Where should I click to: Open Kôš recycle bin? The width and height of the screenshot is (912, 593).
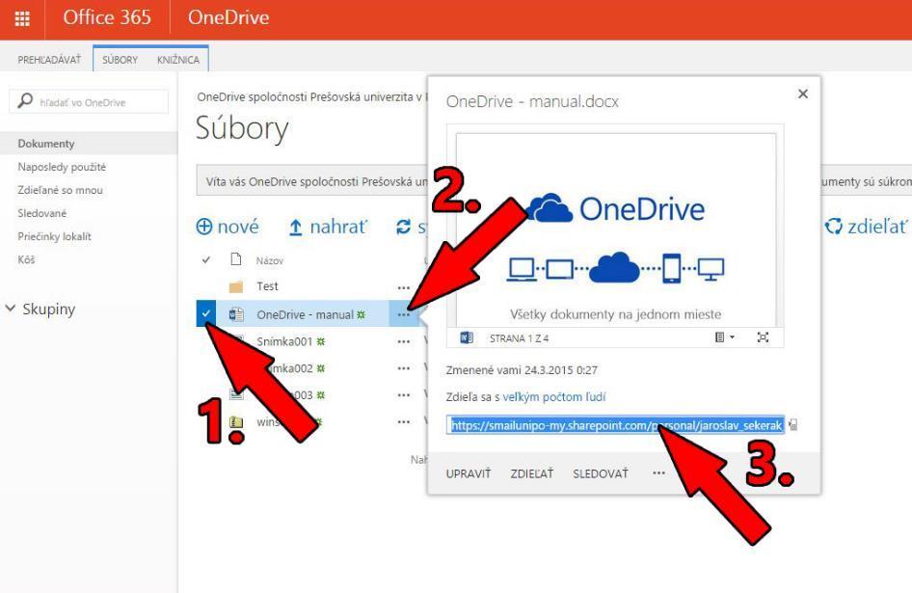point(26,259)
